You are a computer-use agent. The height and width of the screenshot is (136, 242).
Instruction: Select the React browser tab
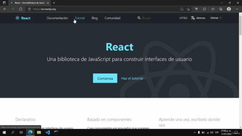click(x=29, y=3)
